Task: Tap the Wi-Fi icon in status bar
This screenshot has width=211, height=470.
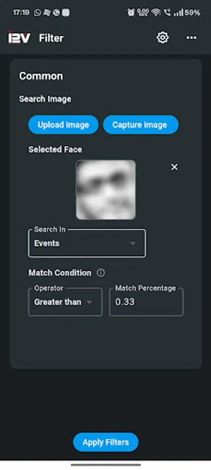Action: tap(156, 13)
